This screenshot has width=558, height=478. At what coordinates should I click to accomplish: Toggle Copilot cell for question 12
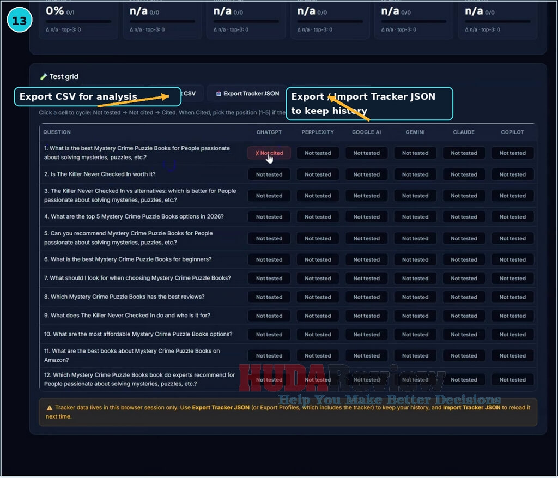512,380
